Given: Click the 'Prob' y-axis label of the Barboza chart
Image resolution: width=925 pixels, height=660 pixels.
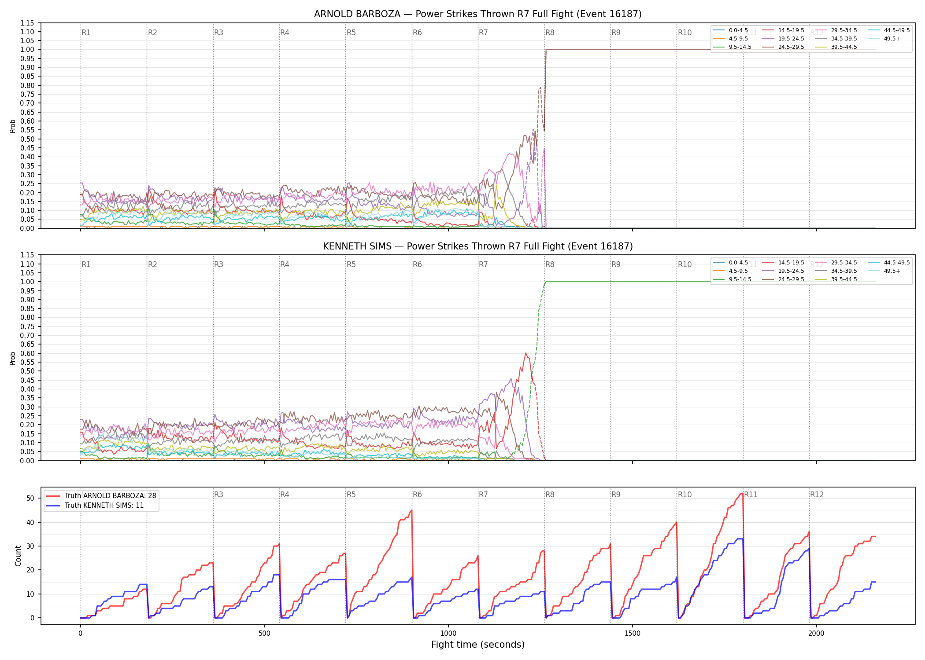Looking at the screenshot, I should coord(13,126).
